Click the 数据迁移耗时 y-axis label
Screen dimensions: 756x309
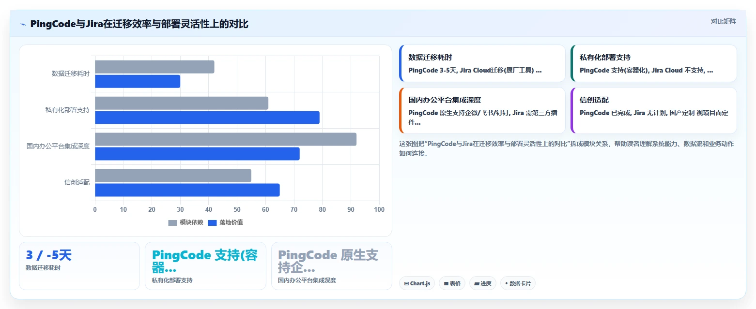(71, 74)
